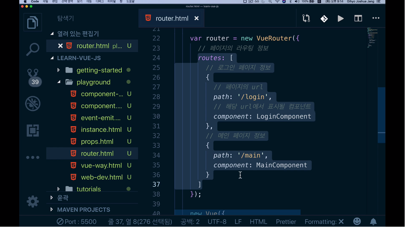Open the Extensions view icon
The height and width of the screenshot is (227, 405).
33,130
